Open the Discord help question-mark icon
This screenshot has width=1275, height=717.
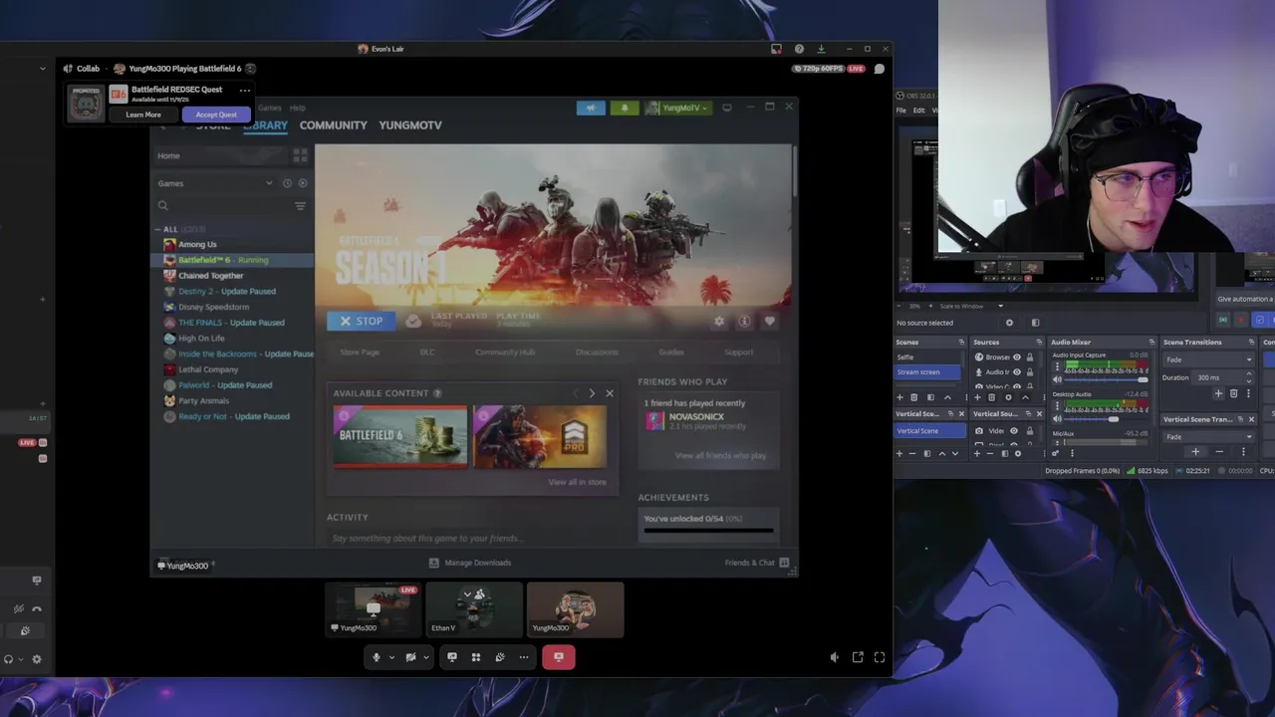pyautogui.click(x=799, y=49)
